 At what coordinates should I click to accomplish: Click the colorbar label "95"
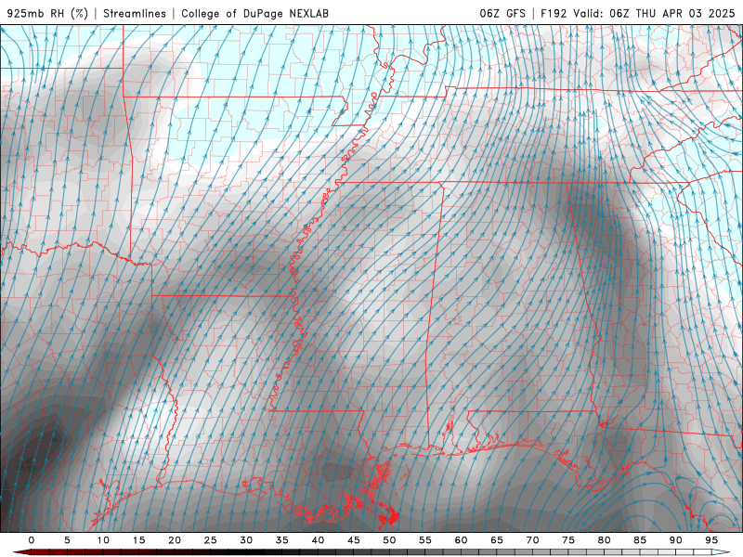tap(711, 540)
